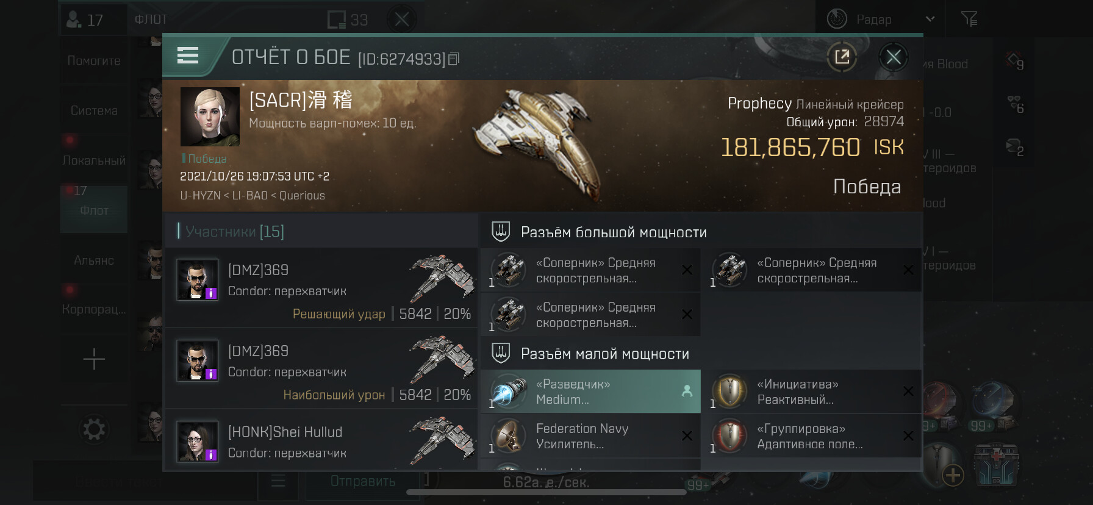Select the Federation Navy Усилитель module
Screen dimensions: 1093x505
(590, 436)
